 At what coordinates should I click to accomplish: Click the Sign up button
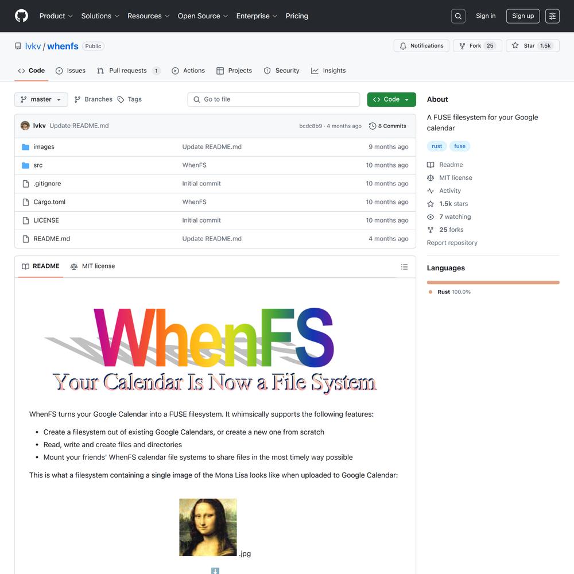[523, 16]
